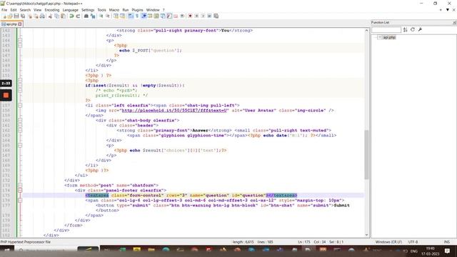Screen dimensions: 457x257
Task: Collapse the fold at div class header line
Action: [20, 126]
